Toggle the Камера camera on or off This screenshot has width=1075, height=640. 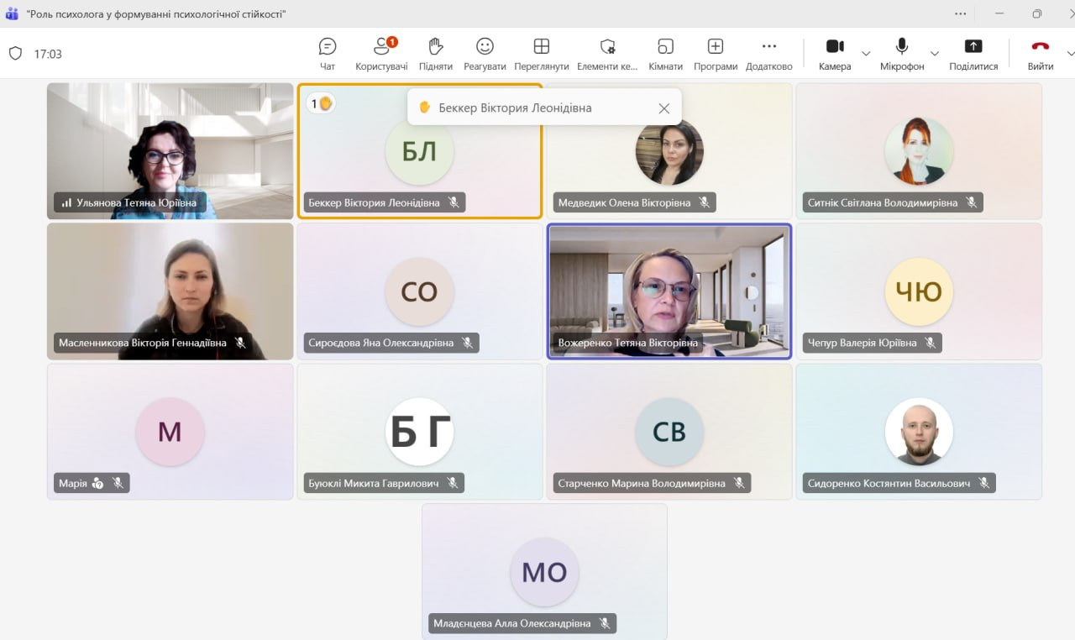click(835, 54)
